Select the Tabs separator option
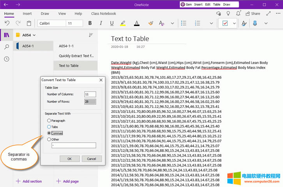283x187 pixels. (x=49, y=127)
